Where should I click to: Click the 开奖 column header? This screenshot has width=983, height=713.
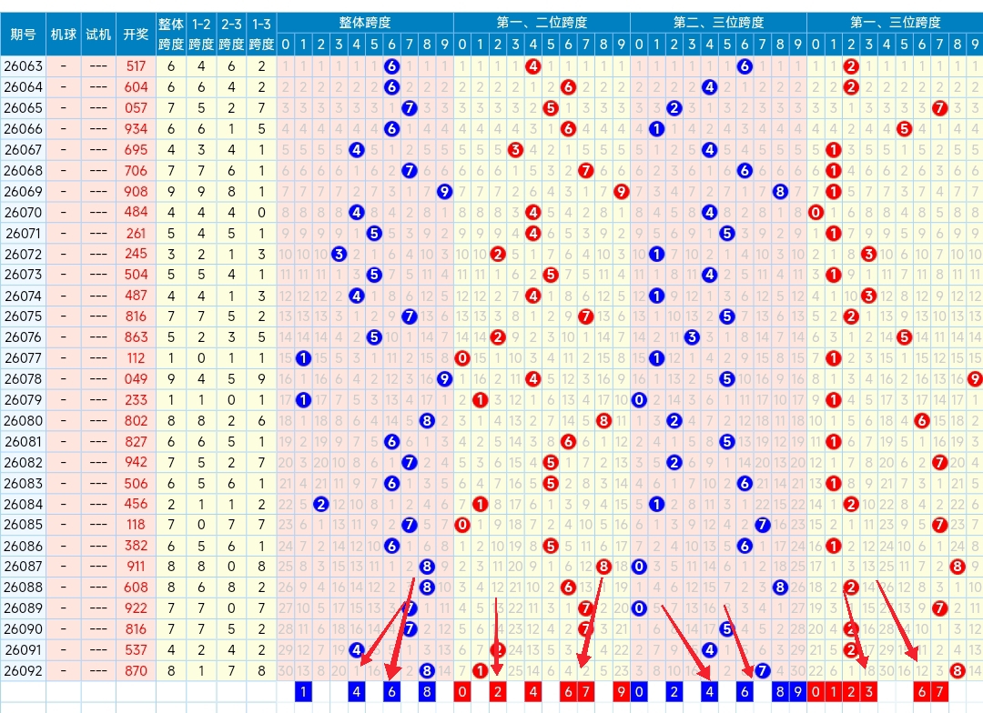point(136,34)
